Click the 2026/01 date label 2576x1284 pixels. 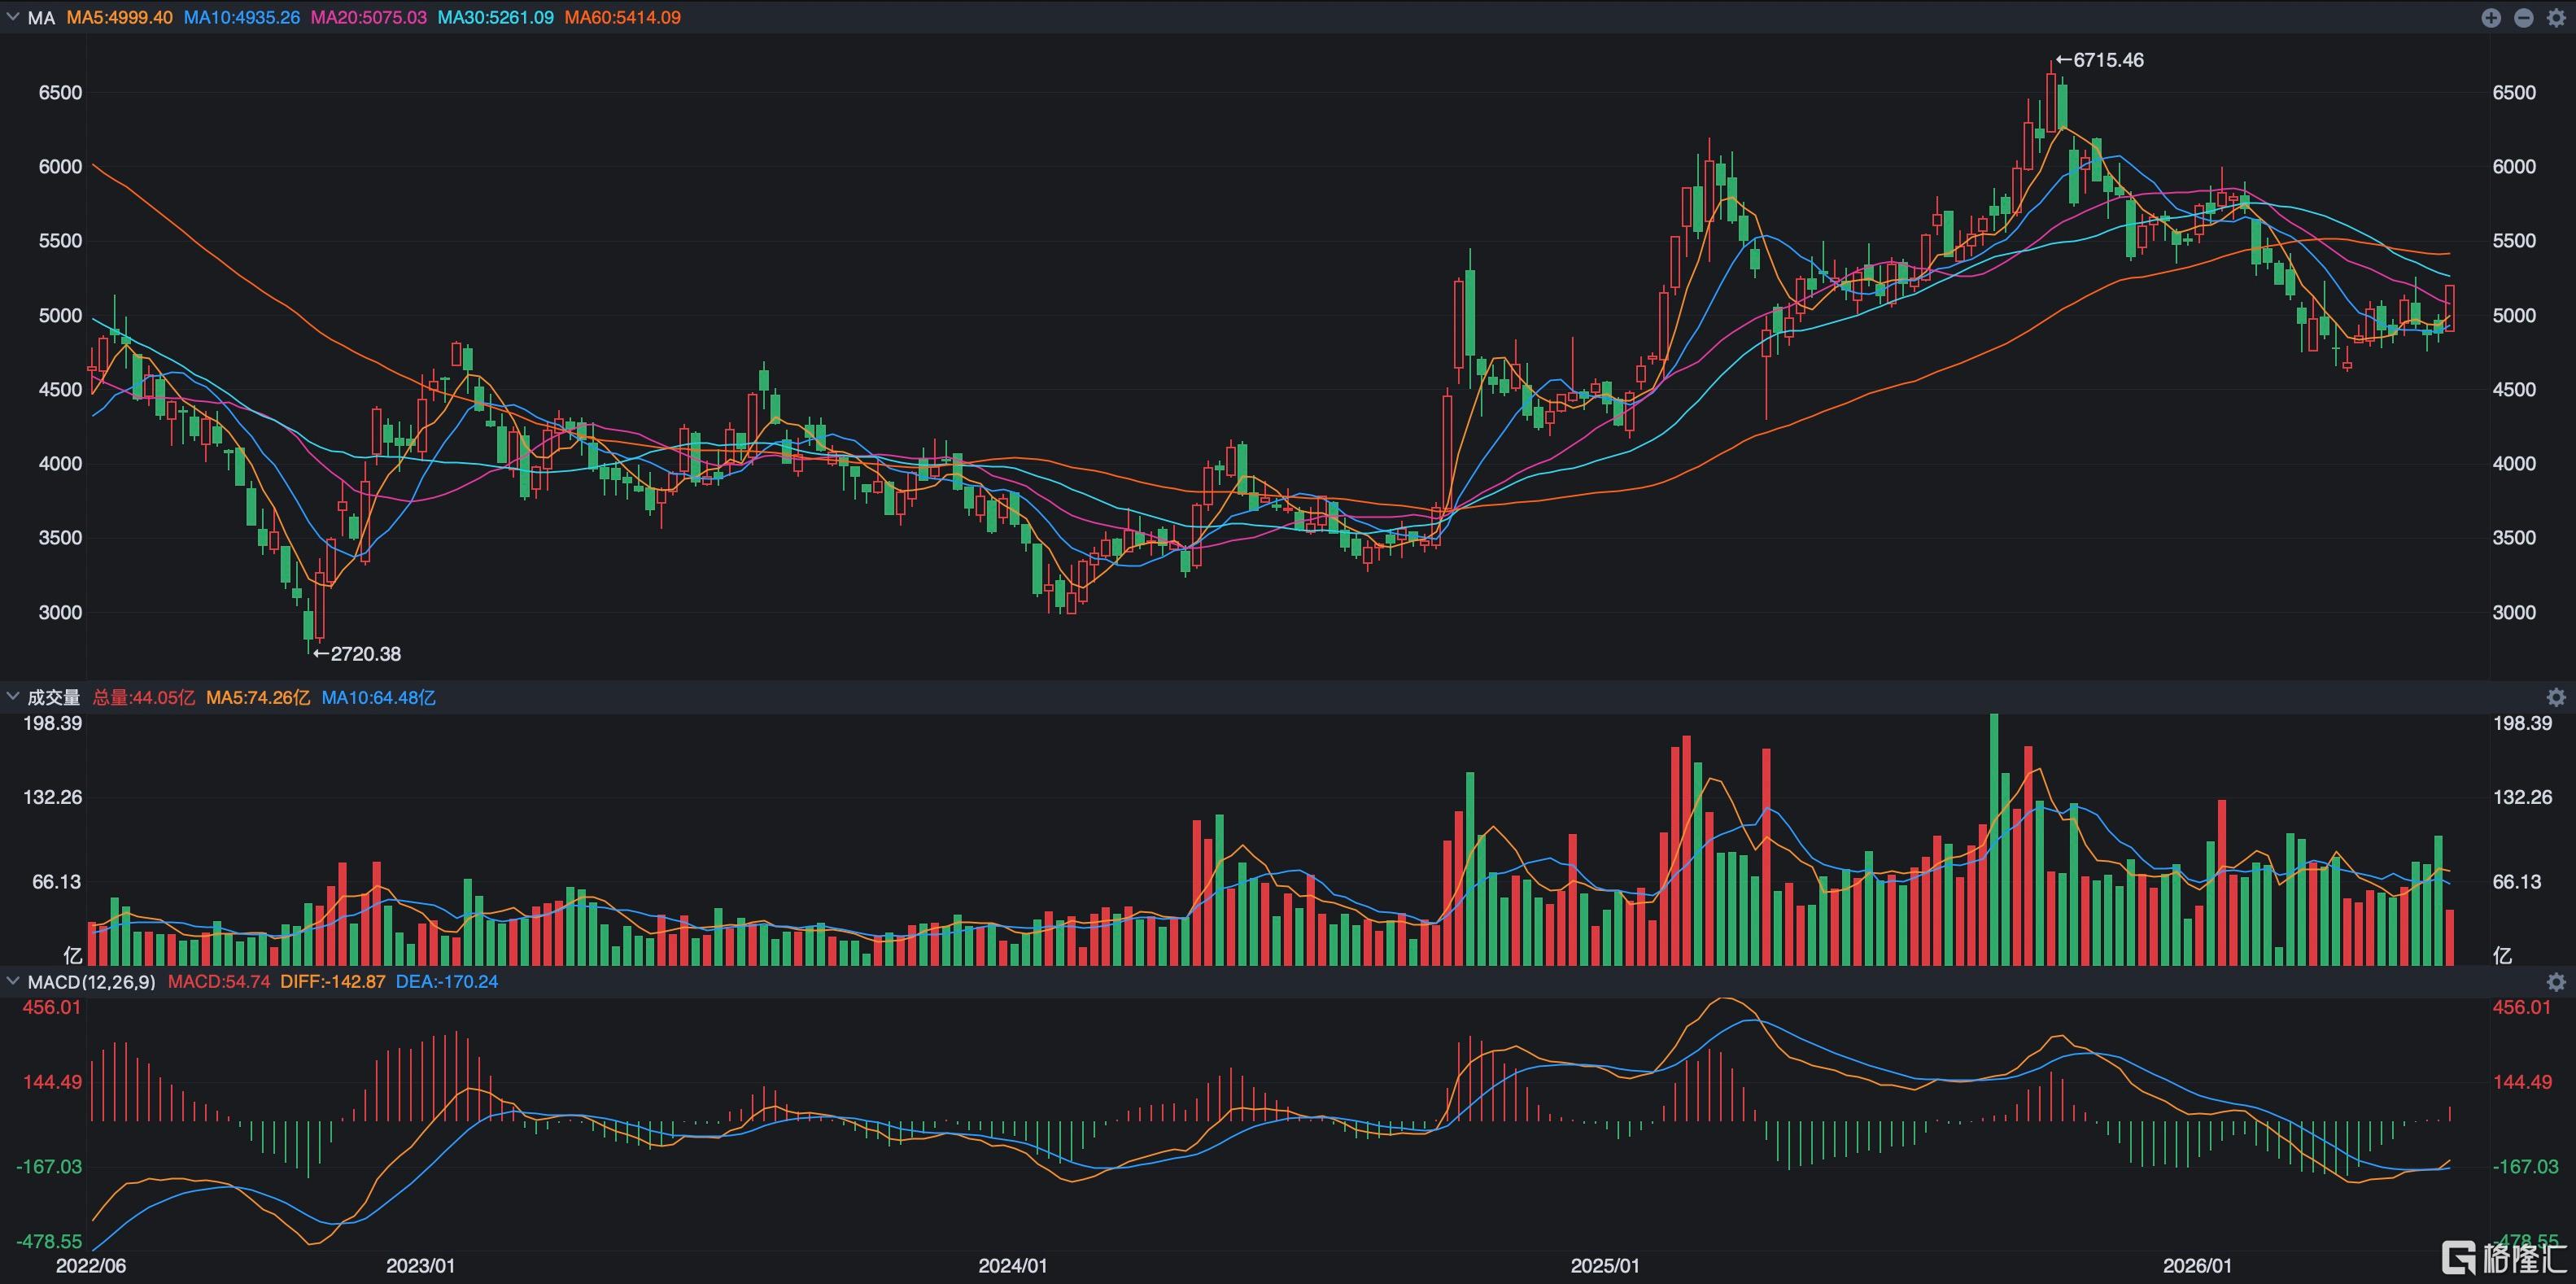[x=2197, y=1265]
